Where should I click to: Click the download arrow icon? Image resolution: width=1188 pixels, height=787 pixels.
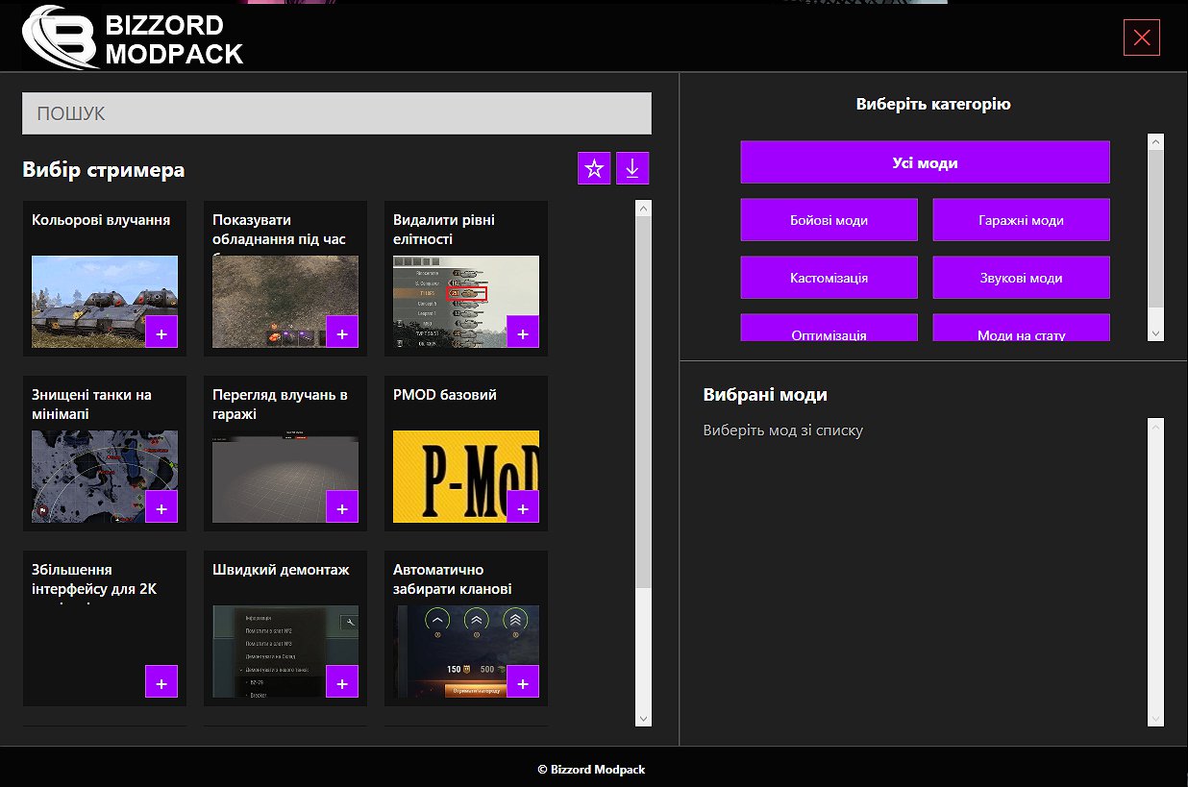tap(632, 168)
